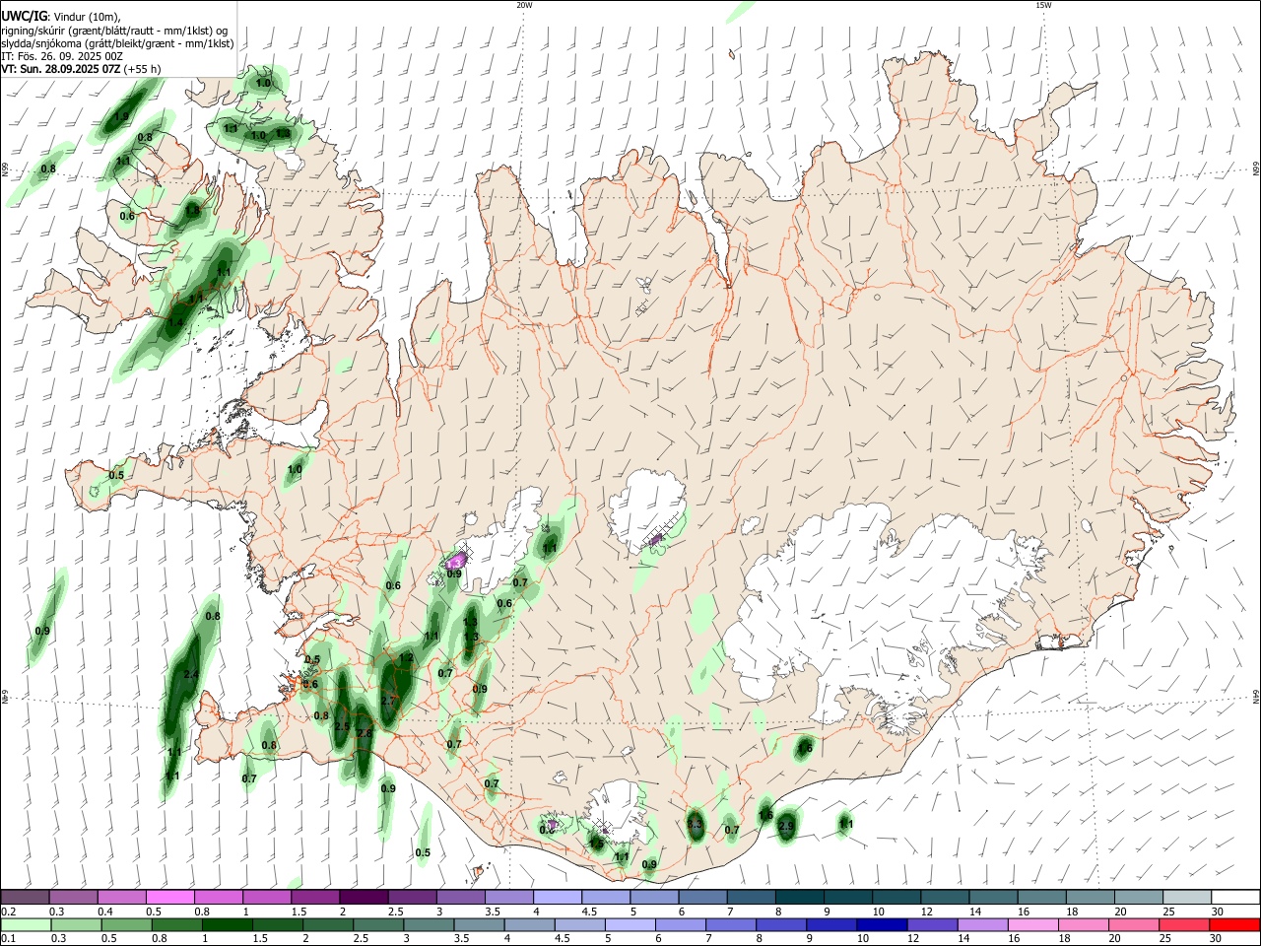Click the '0.4' label in the snow legend
This screenshot has height=946, width=1261.
(105, 912)
